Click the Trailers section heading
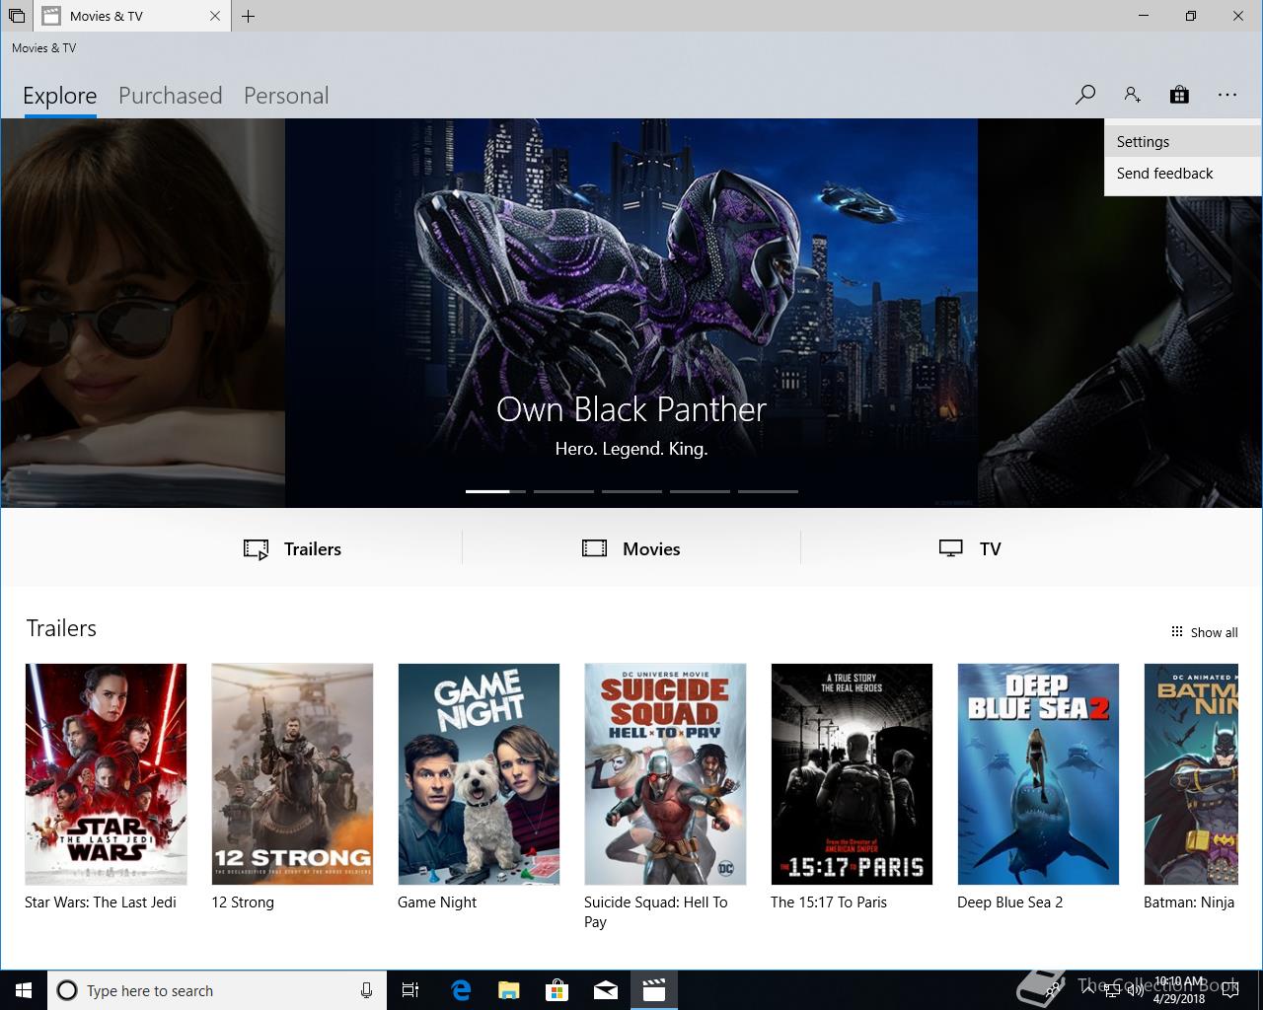 (61, 628)
